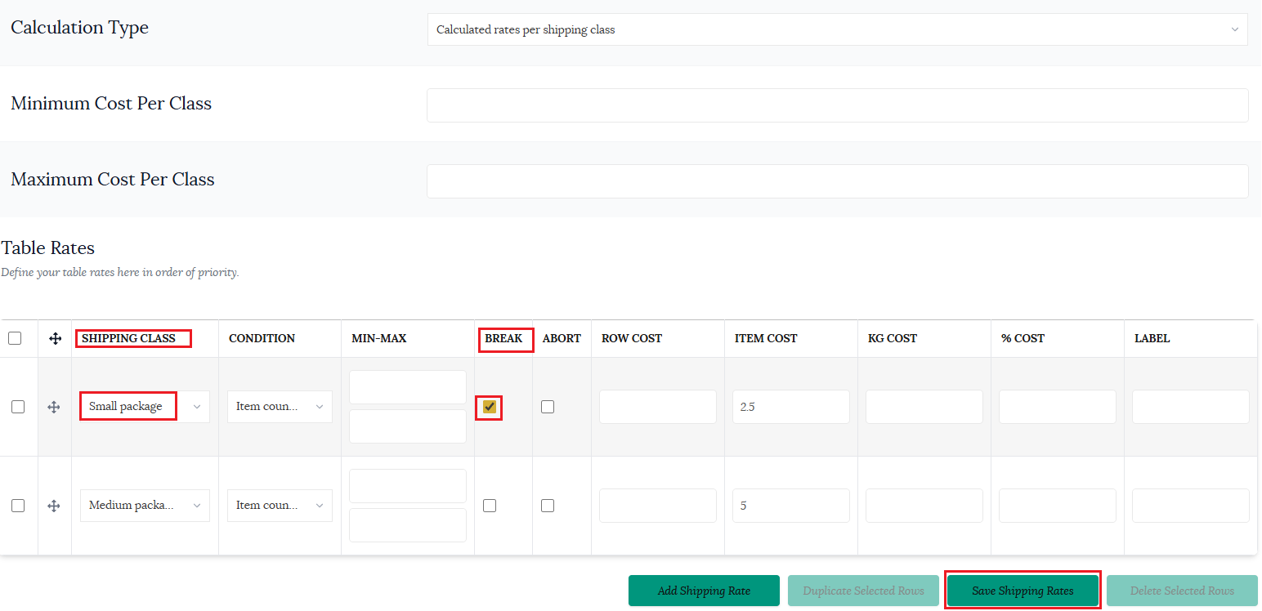Click Duplicate Selected Rows button
Viewport: 1262px width, 611px height.
(863, 591)
